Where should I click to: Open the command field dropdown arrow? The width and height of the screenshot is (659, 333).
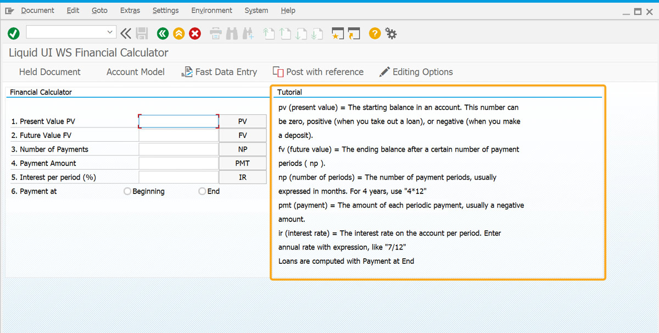110,32
